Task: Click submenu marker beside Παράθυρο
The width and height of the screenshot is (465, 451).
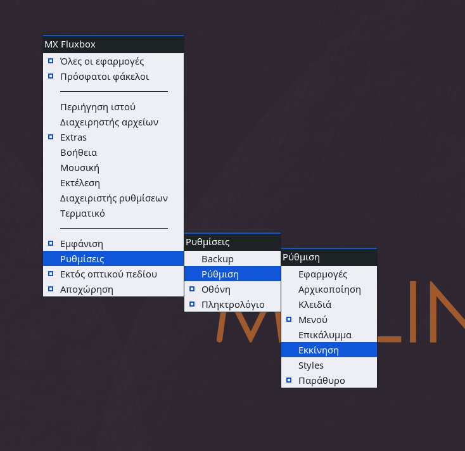Action: click(x=289, y=380)
